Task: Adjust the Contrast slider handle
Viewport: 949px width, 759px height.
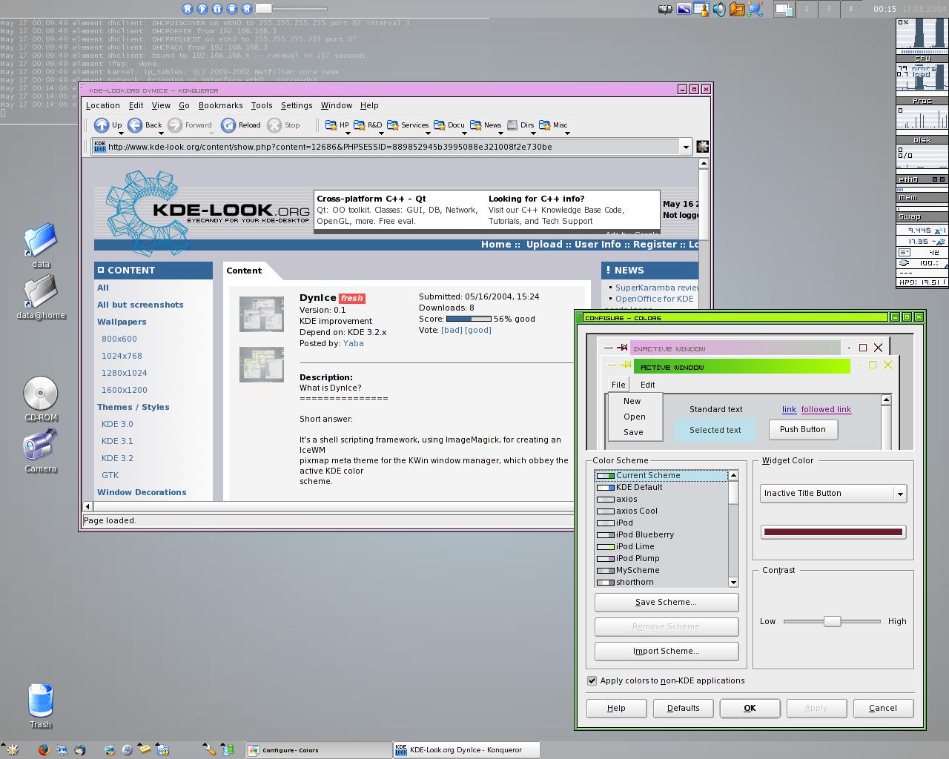Action: 832,621
